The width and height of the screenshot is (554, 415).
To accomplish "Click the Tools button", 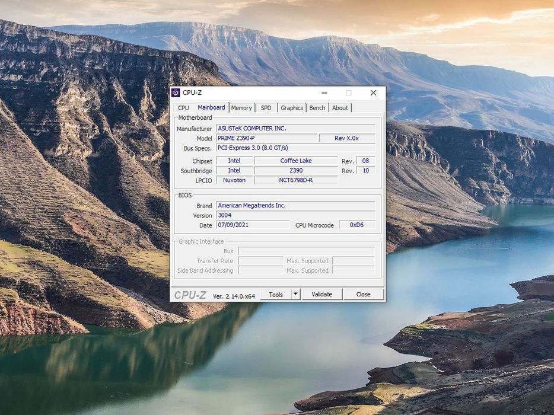I will click(276, 294).
